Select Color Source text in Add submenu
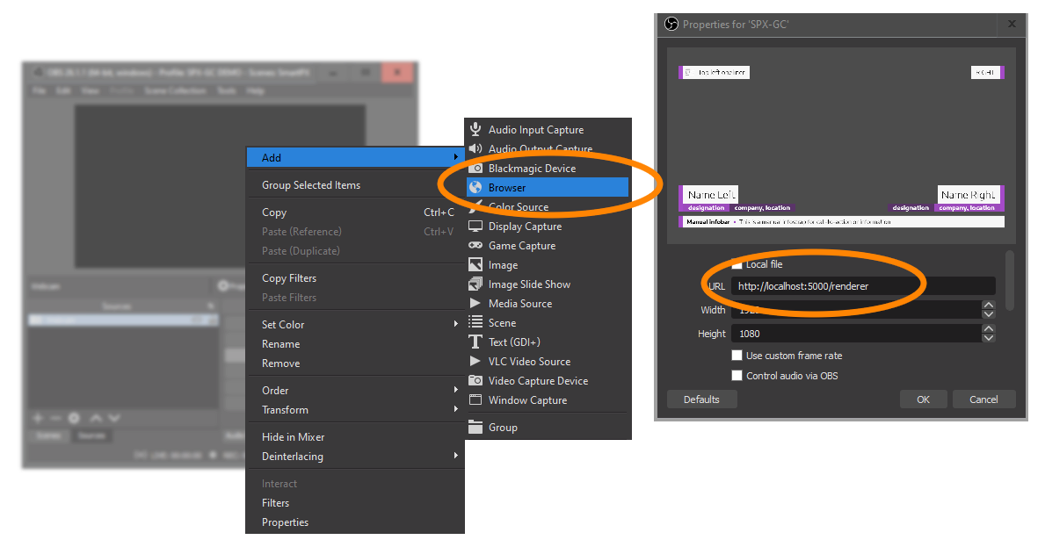 (x=519, y=207)
